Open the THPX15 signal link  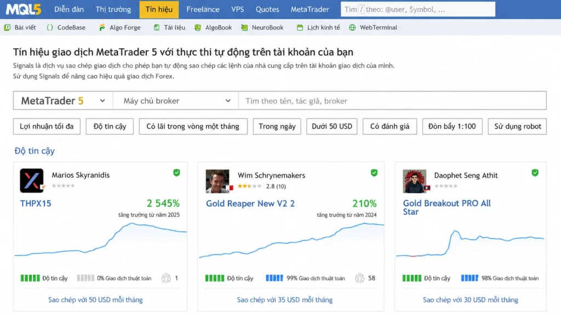coord(36,204)
